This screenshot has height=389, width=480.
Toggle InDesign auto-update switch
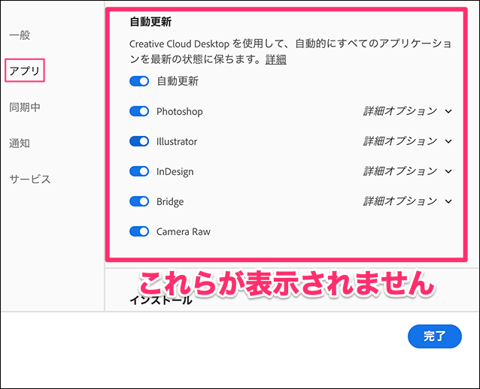pyautogui.click(x=139, y=171)
